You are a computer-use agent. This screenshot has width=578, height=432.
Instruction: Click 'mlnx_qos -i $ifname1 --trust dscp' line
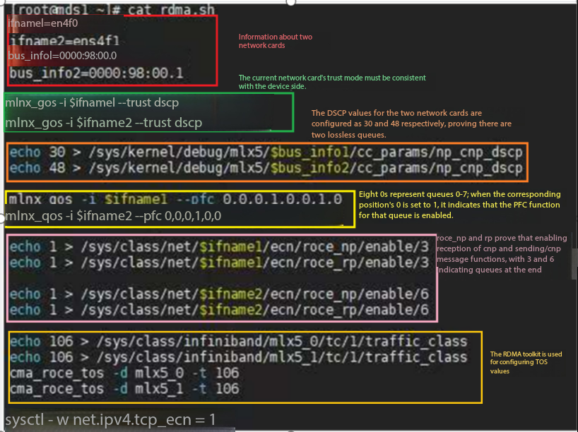(92, 103)
